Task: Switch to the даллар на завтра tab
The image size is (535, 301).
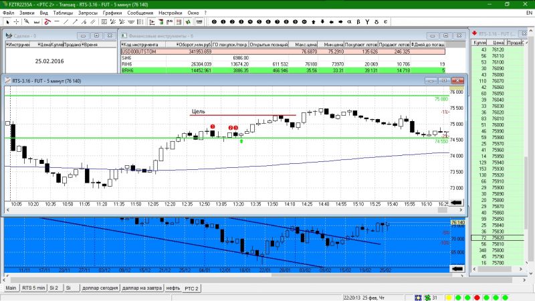Action: click(142, 288)
